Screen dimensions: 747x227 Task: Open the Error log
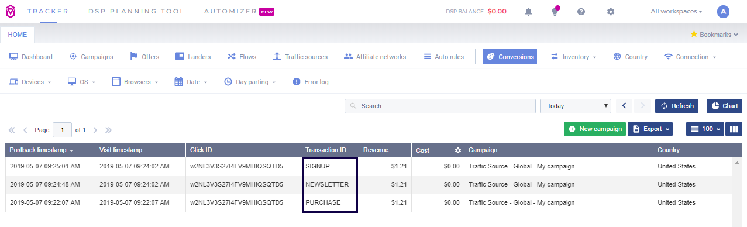coord(311,82)
